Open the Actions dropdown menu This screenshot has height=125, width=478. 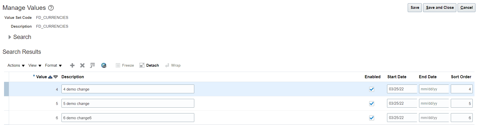coord(16,65)
